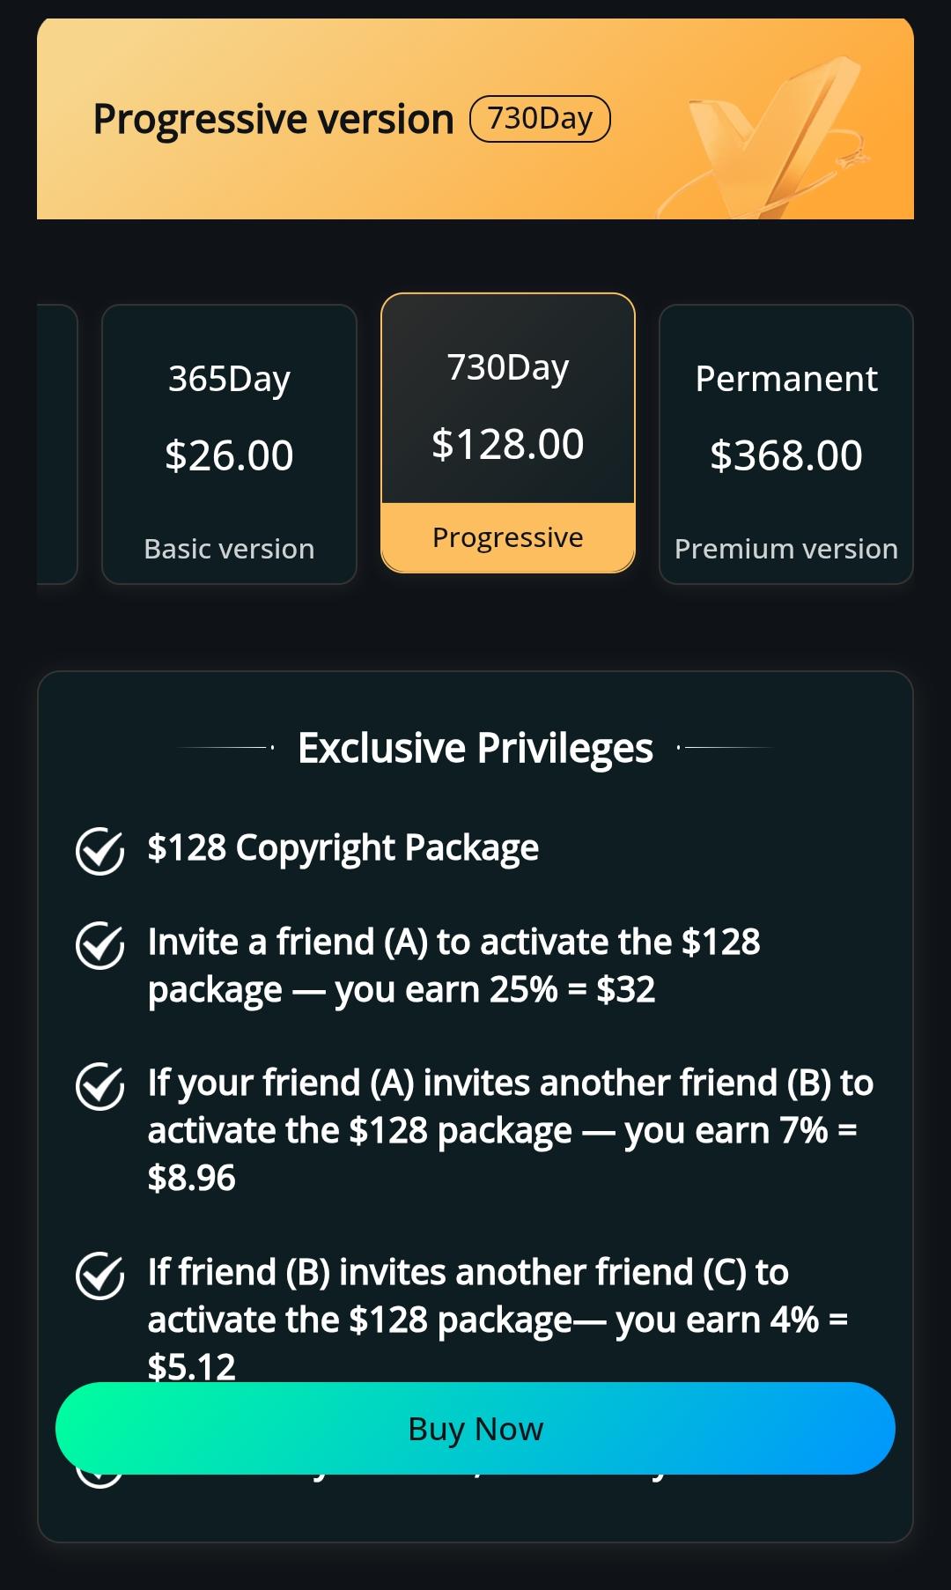
Task: Click the $128 Copyright Package text
Action: (343, 847)
